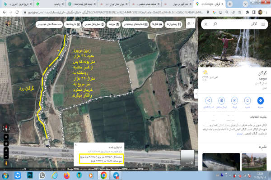Open Firefox from the taskbar
This screenshot has width=271, height=180.
tap(67, 175)
